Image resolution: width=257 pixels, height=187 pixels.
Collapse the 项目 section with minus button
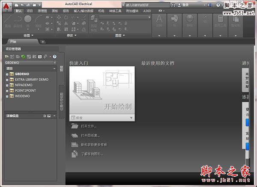click(54, 68)
